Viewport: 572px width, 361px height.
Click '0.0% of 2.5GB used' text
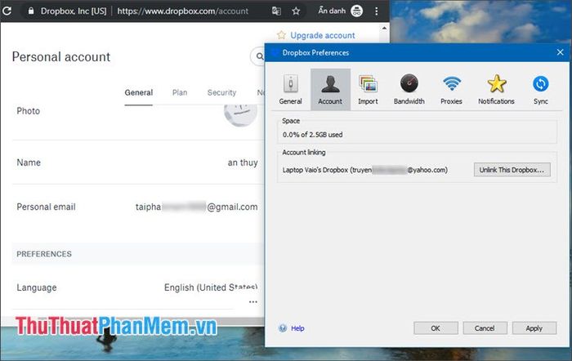coord(313,135)
